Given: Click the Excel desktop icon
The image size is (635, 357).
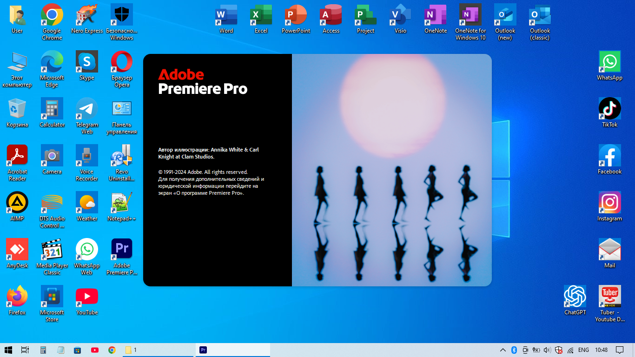Looking at the screenshot, I should coord(261,19).
